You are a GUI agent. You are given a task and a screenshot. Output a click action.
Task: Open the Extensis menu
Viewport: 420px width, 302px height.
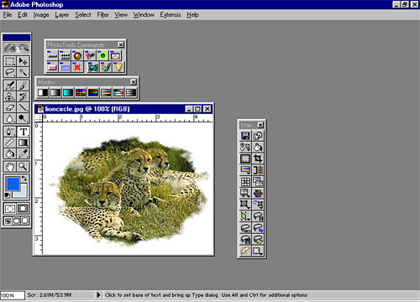pyautogui.click(x=171, y=15)
